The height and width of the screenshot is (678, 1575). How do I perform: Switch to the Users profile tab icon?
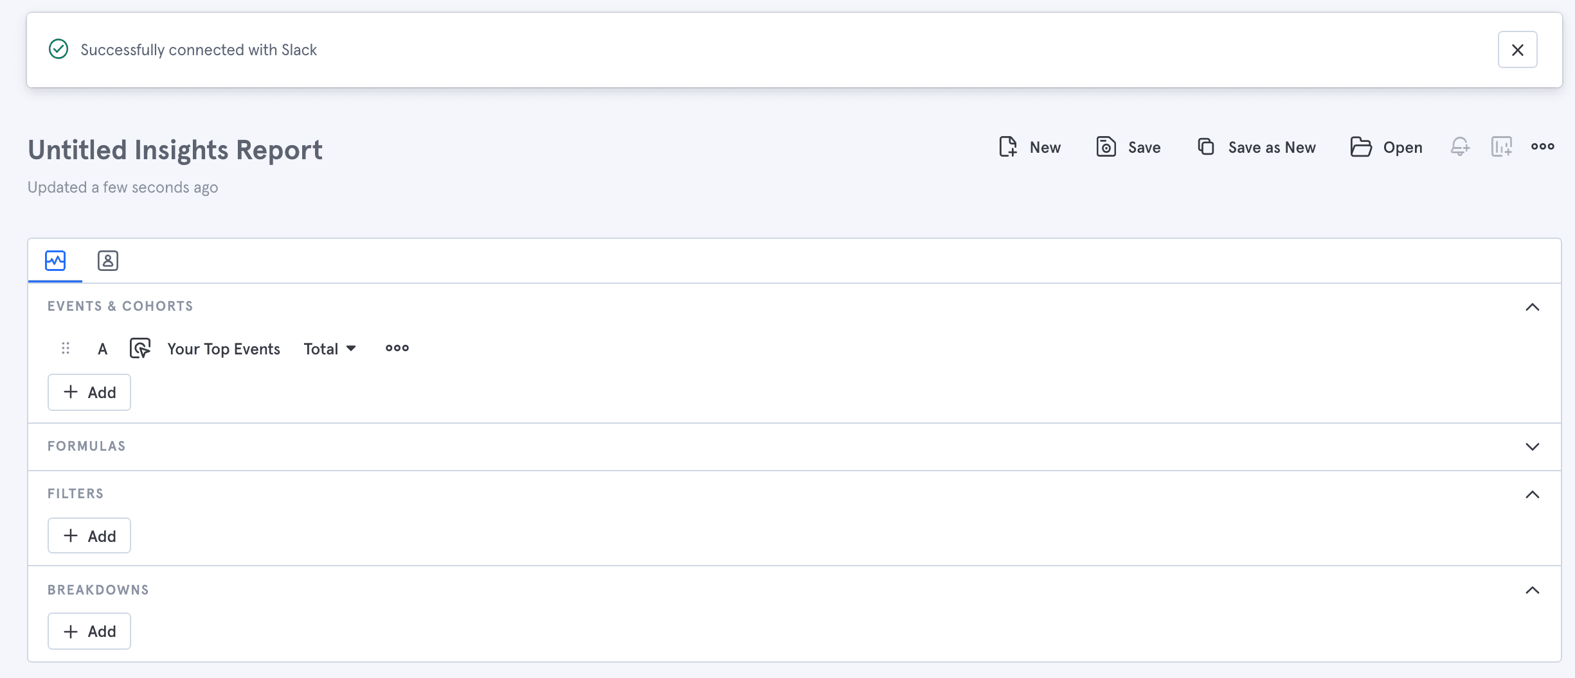tap(107, 261)
